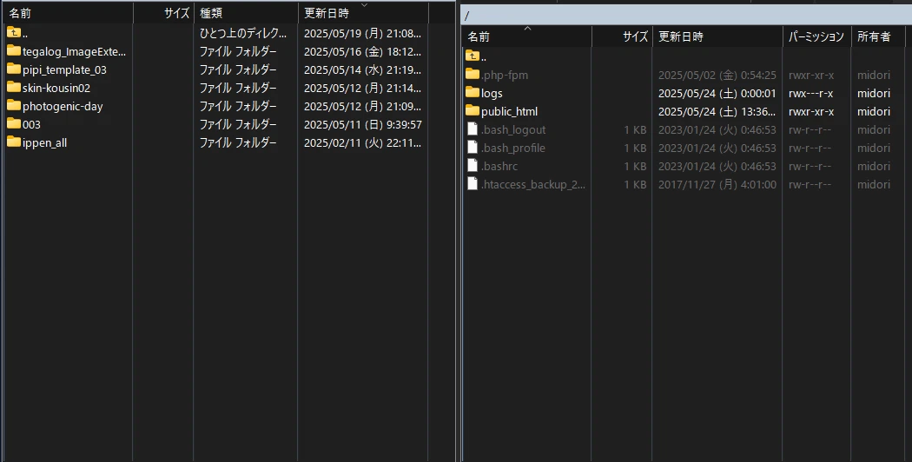Click the public_html folder icon
The height and width of the screenshot is (462, 912).
[473, 110]
